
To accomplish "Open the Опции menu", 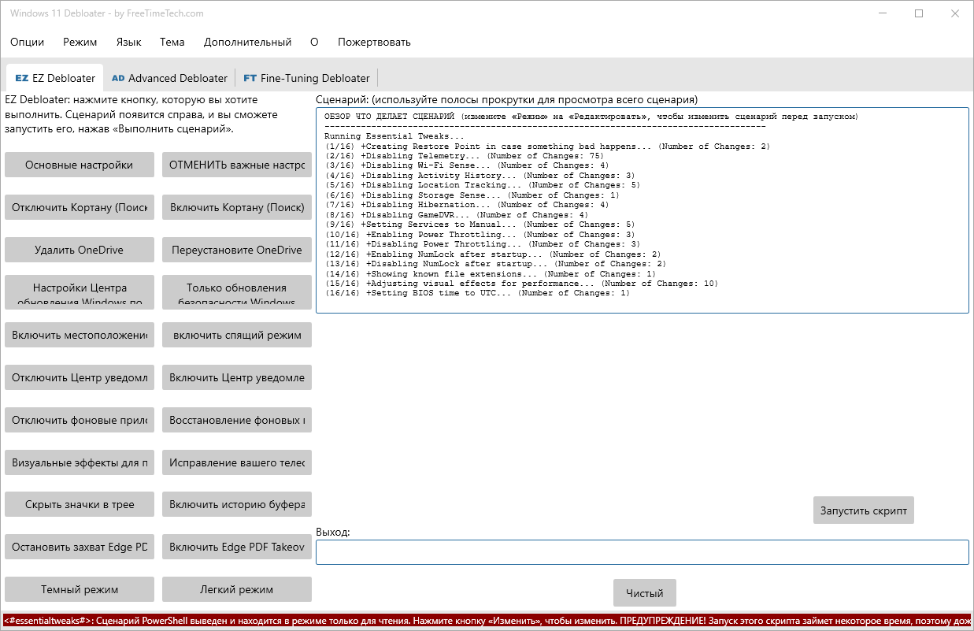I will pyautogui.click(x=28, y=42).
